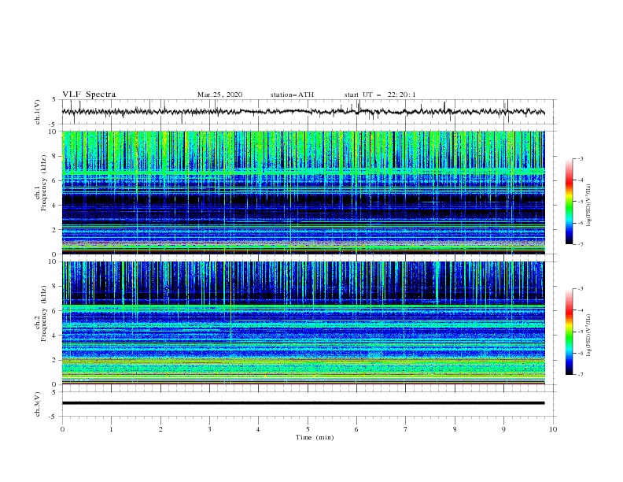This screenshot has width=623, height=482.
Task: Click time axis tick label "9"
Action: (x=503, y=429)
